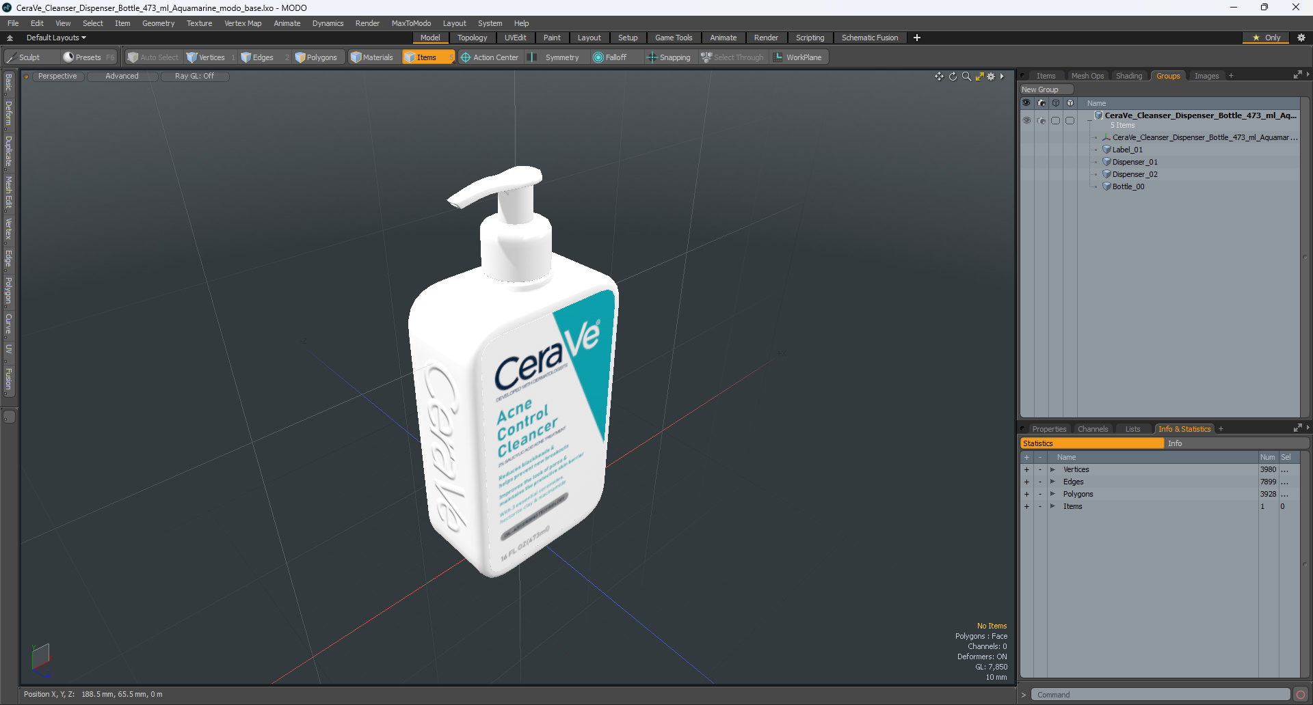Click the home icon beside Default Layouts
This screenshot has width=1313, height=705.
(10, 38)
